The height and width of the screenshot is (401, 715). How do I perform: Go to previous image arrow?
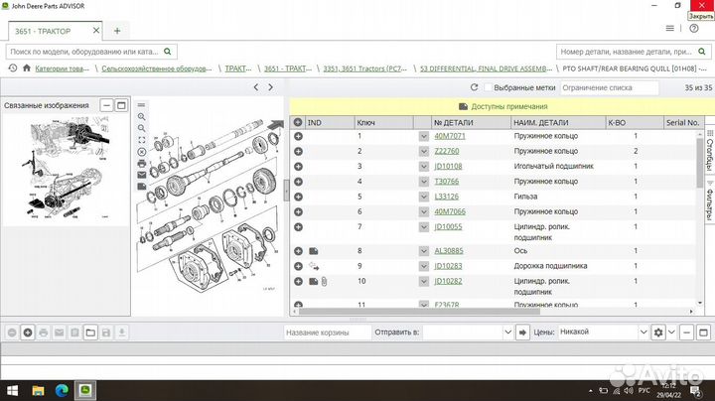click(x=256, y=87)
